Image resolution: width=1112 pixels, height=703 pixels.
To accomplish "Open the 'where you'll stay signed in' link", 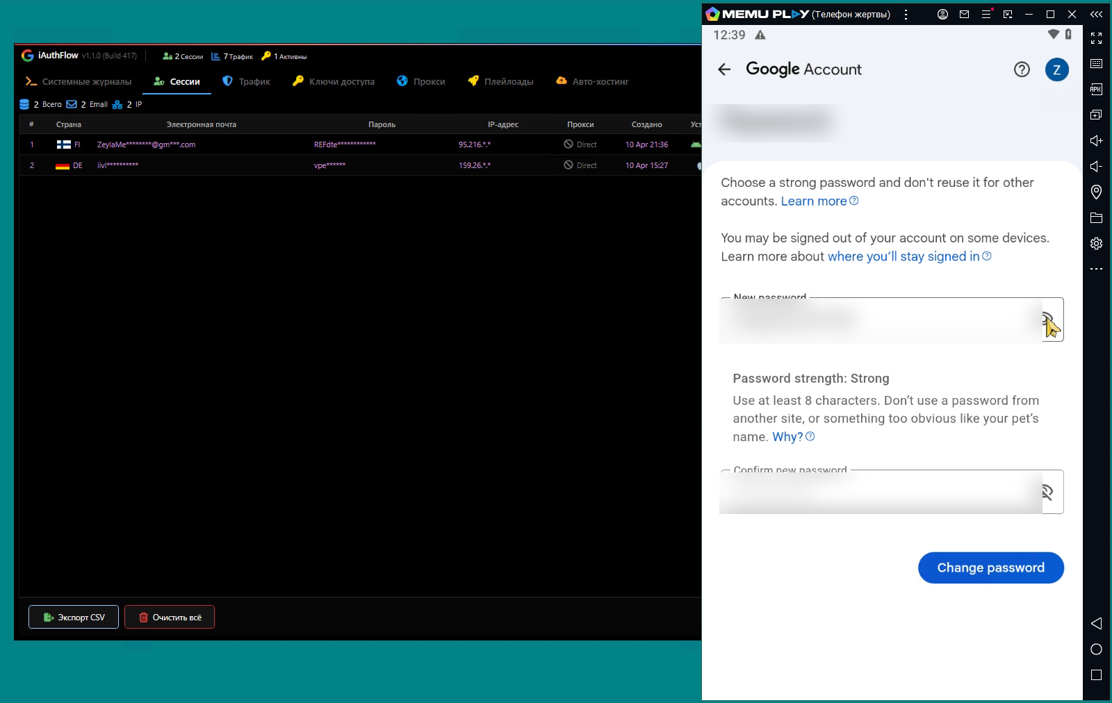I will point(909,256).
